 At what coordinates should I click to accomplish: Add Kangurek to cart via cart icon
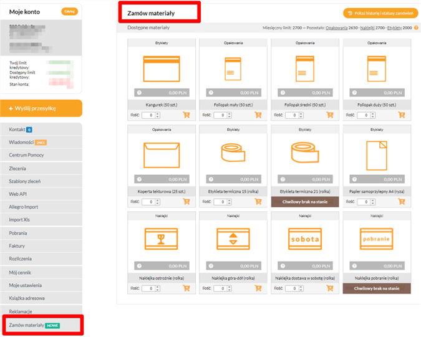(186, 115)
